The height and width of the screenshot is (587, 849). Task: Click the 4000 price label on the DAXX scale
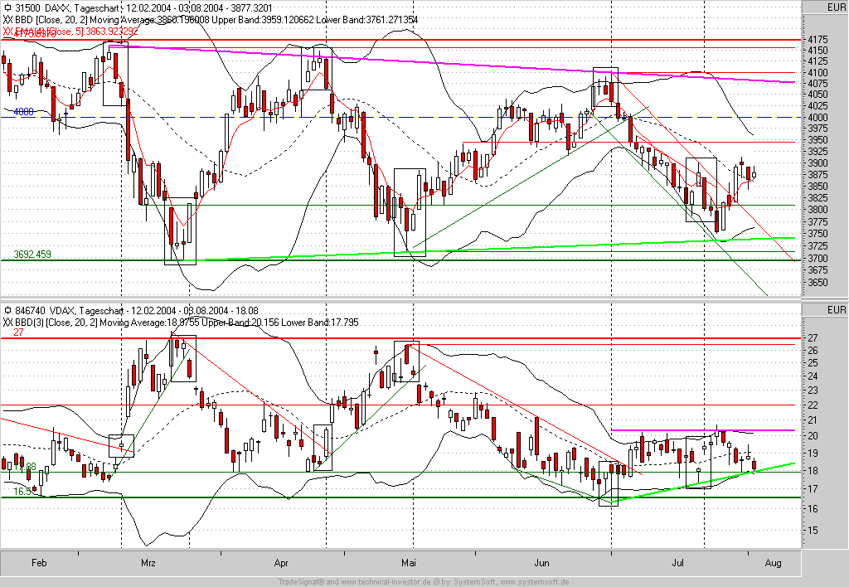click(817, 118)
